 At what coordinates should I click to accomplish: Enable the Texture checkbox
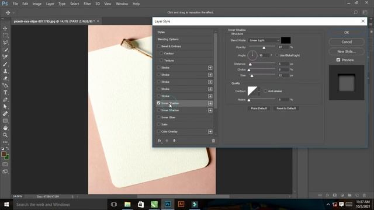coord(161,61)
